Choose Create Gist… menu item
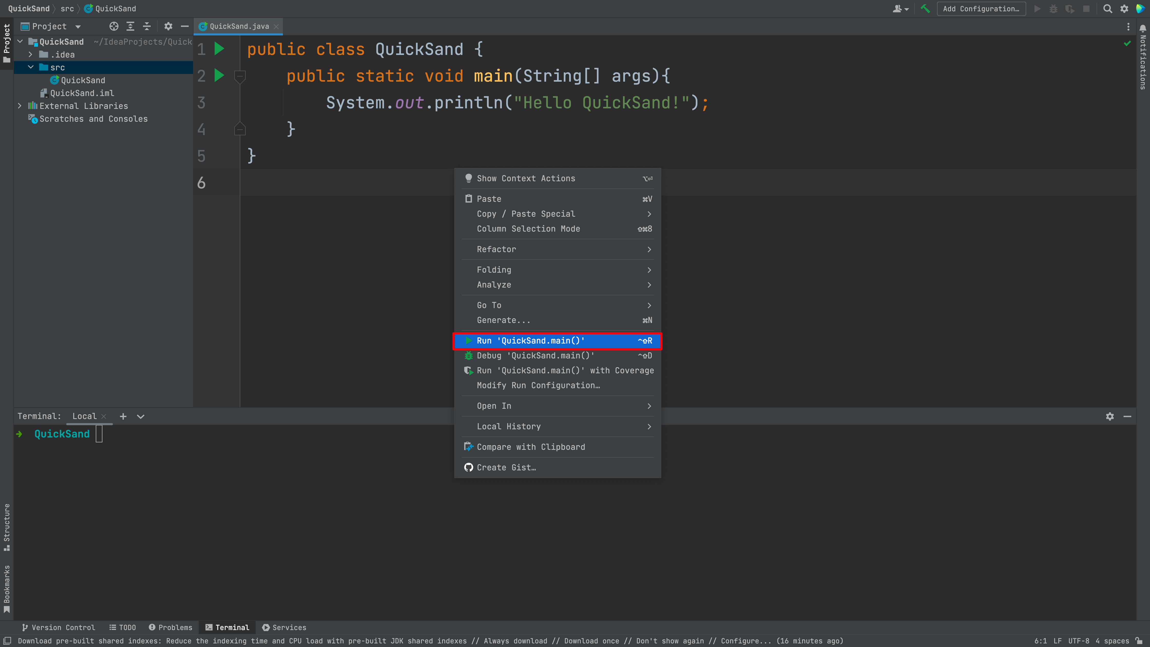This screenshot has width=1150, height=647. [x=558, y=468]
